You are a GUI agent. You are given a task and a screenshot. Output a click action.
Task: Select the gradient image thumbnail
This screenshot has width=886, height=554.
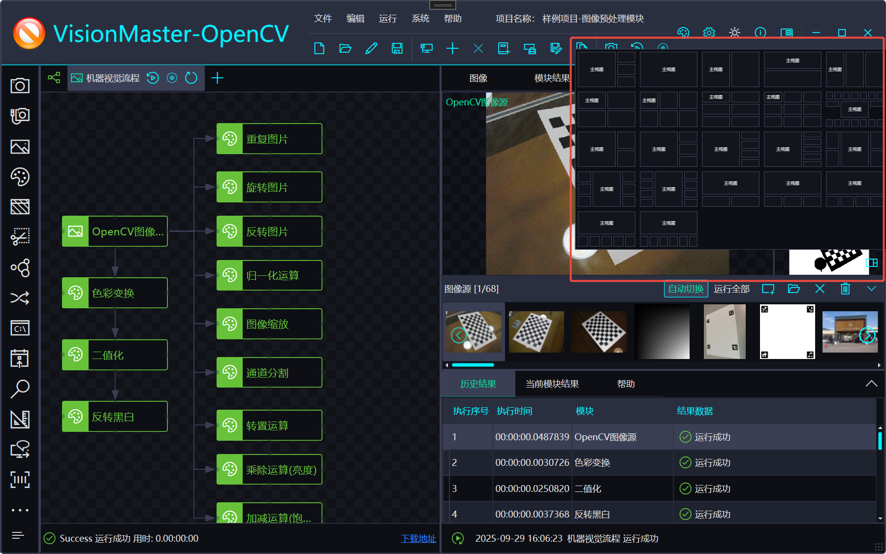[662, 332]
